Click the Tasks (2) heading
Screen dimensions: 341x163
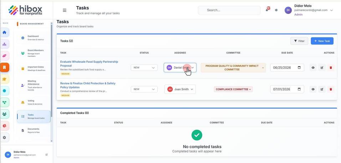67,41
